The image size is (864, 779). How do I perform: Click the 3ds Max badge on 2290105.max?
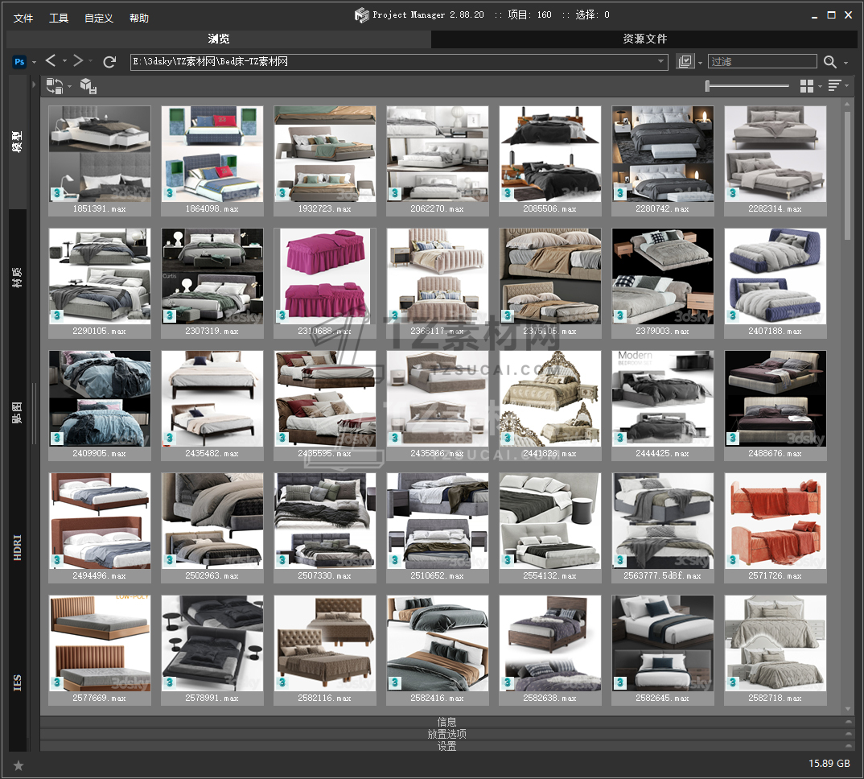coord(57,316)
